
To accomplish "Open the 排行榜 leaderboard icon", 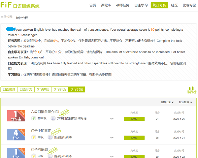I will (191, 90).
